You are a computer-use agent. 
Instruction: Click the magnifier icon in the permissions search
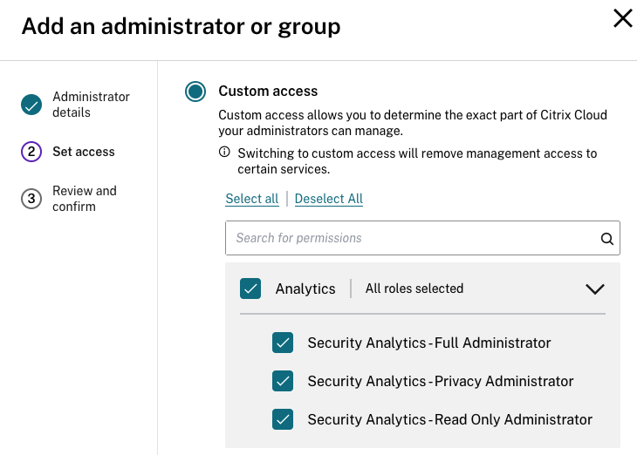pyautogui.click(x=607, y=238)
